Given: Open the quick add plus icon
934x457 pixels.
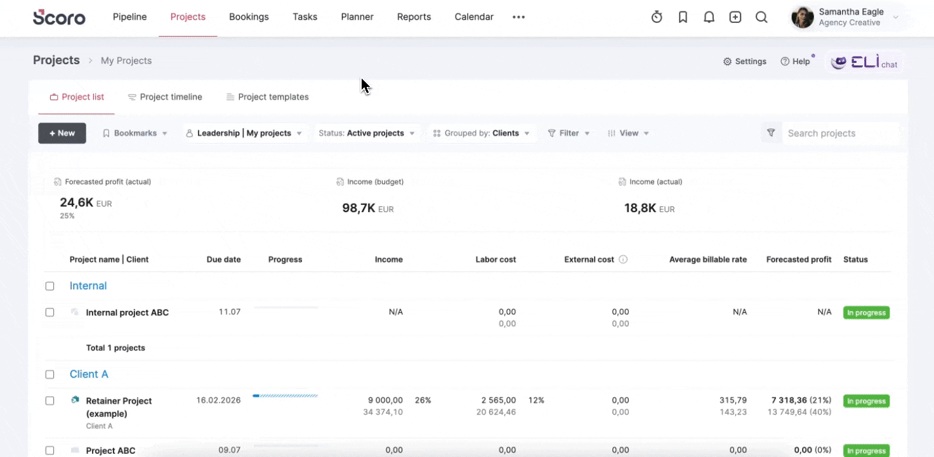Looking at the screenshot, I should (x=735, y=17).
